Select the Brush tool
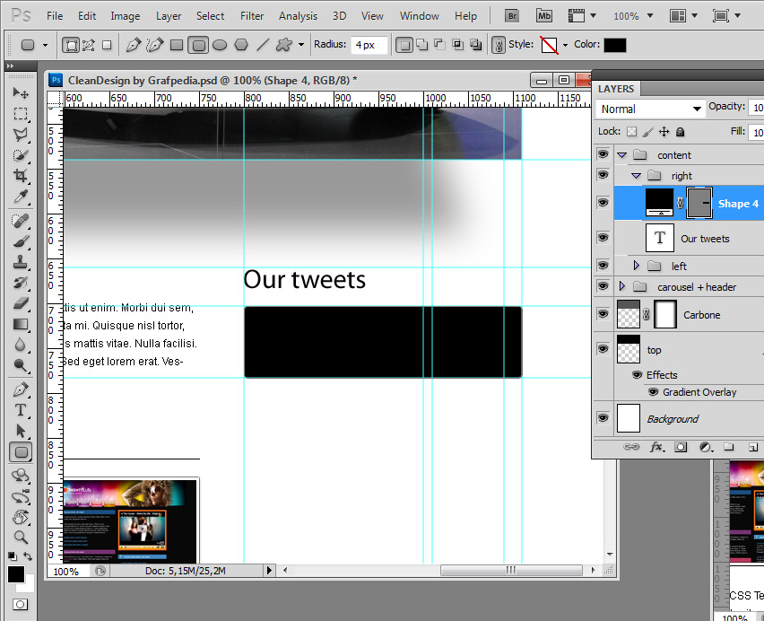 point(21,241)
